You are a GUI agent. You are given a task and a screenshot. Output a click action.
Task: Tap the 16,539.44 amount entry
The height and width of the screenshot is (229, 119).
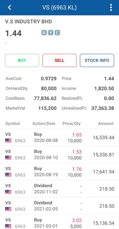103,137
